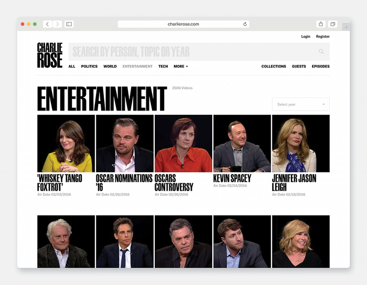Click the Login link

306,37
